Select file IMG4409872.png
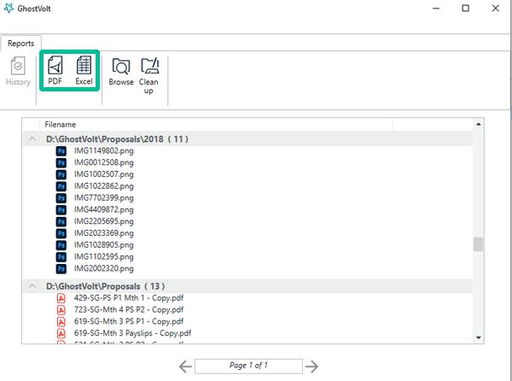The image size is (512, 381). (x=104, y=210)
